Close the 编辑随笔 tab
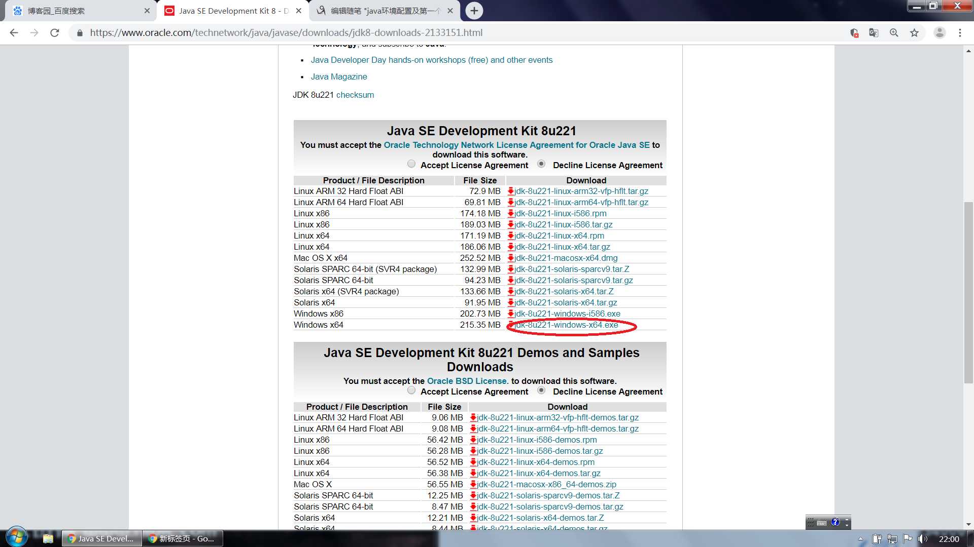Screen dimensions: 974x547 (450, 11)
